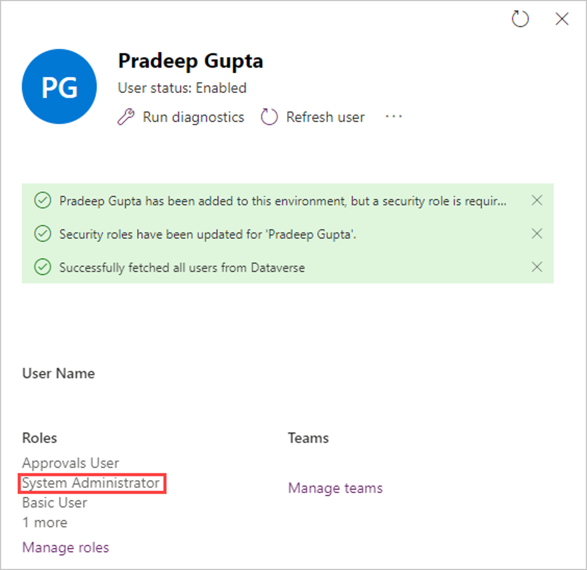Select the System Administrator role
The image size is (587, 570).
(x=91, y=483)
